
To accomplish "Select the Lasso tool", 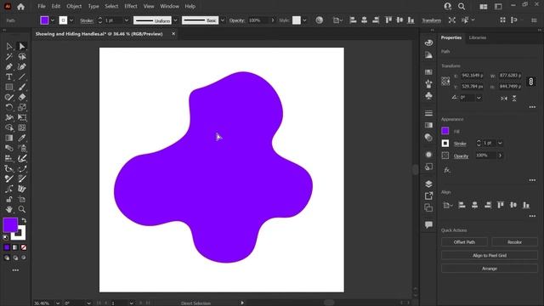I will click(22, 56).
